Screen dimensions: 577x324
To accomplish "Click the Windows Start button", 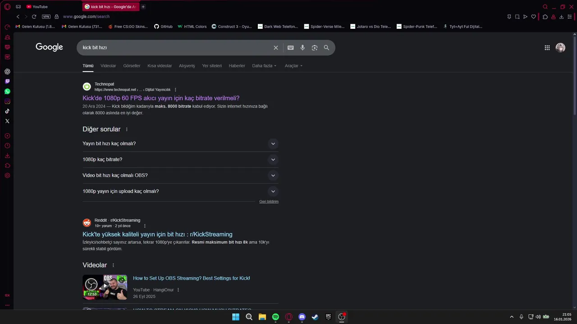I will pyautogui.click(x=236, y=317).
